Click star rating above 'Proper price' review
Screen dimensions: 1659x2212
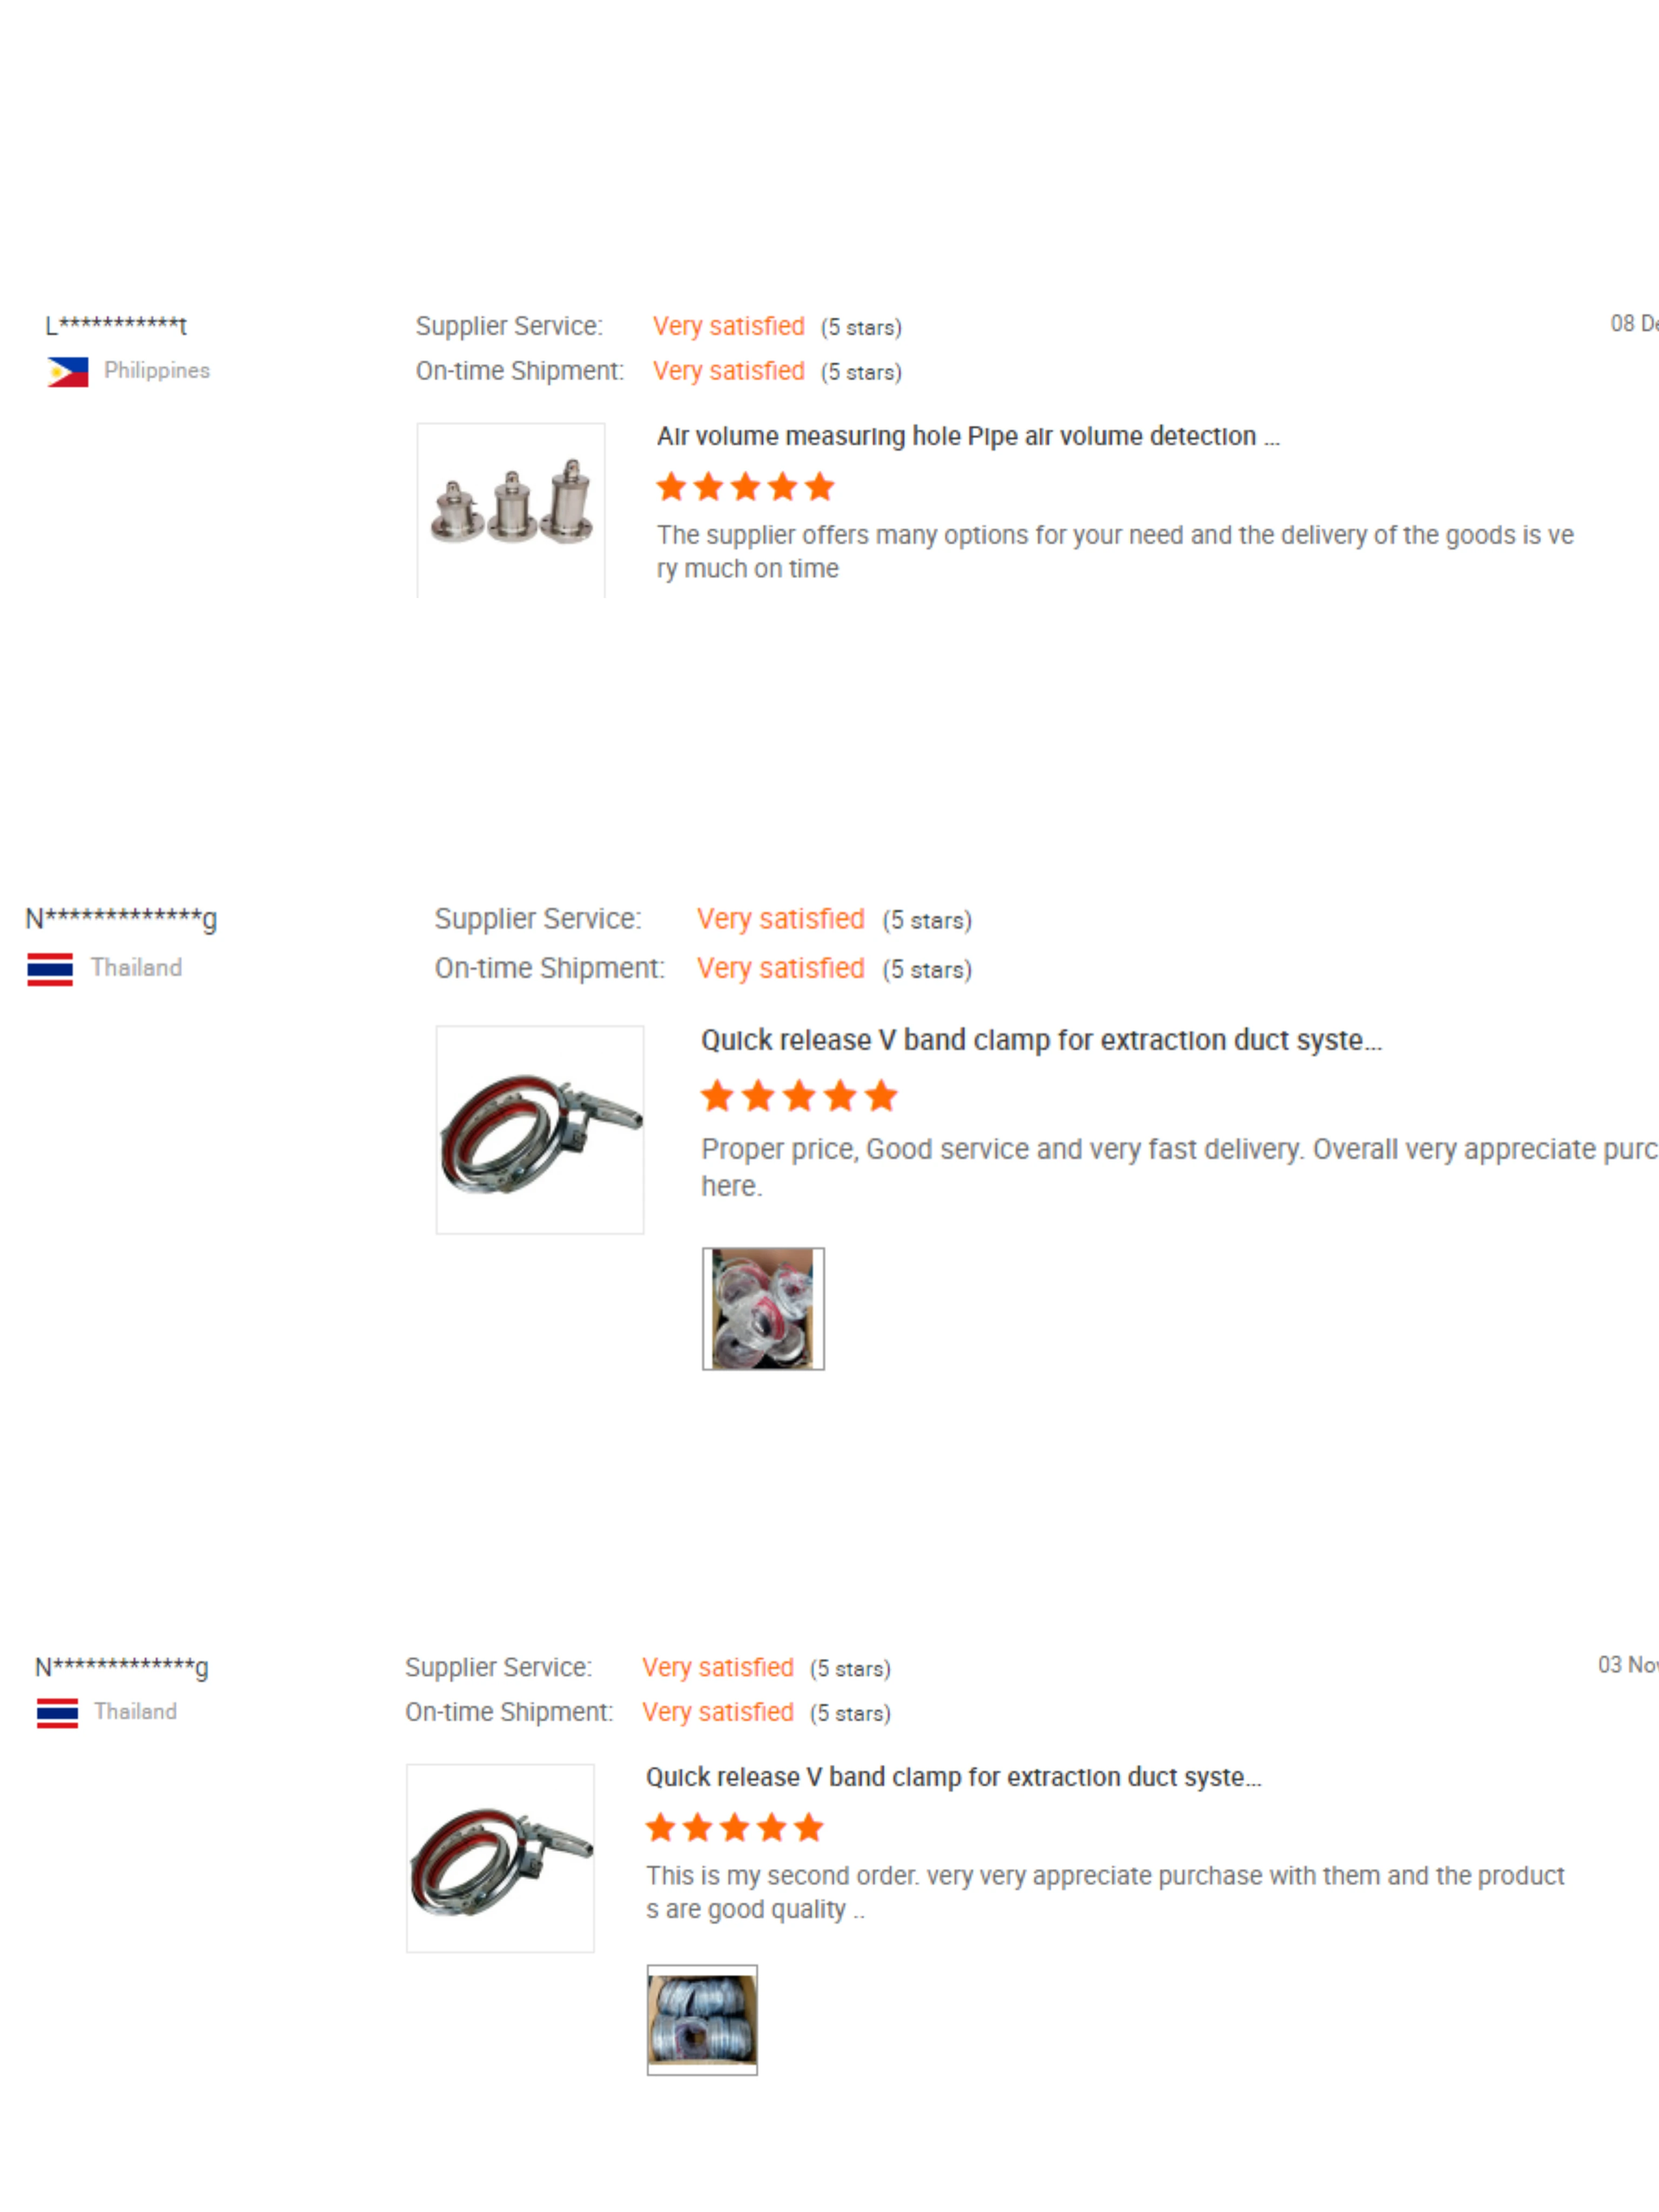(x=799, y=1096)
